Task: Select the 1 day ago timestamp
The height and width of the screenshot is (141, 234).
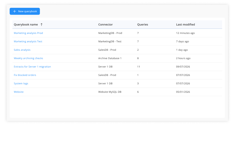Action: (x=182, y=50)
